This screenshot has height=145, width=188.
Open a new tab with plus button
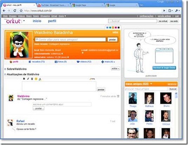click(142, 5)
